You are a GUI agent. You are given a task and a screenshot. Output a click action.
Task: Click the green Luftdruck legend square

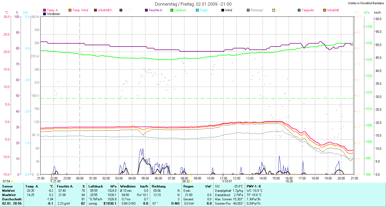coord(172,10)
